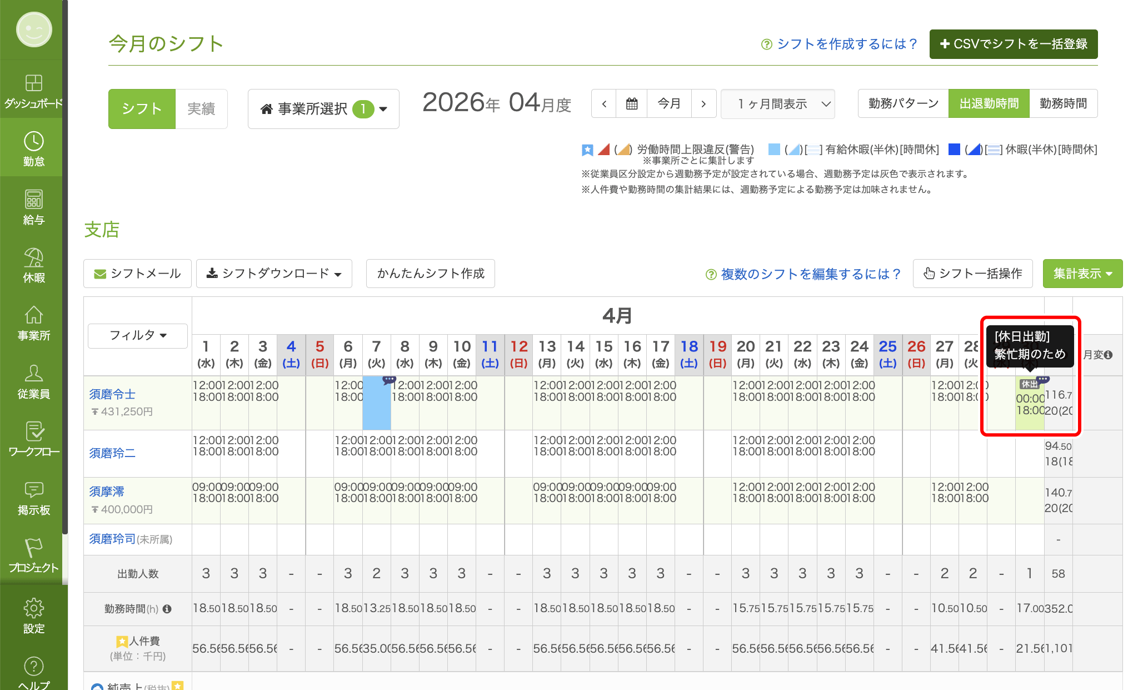This screenshot has height=690, width=1138.
Task: Click the 休出 badge in 須磨今士's row
Action: click(1029, 384)
